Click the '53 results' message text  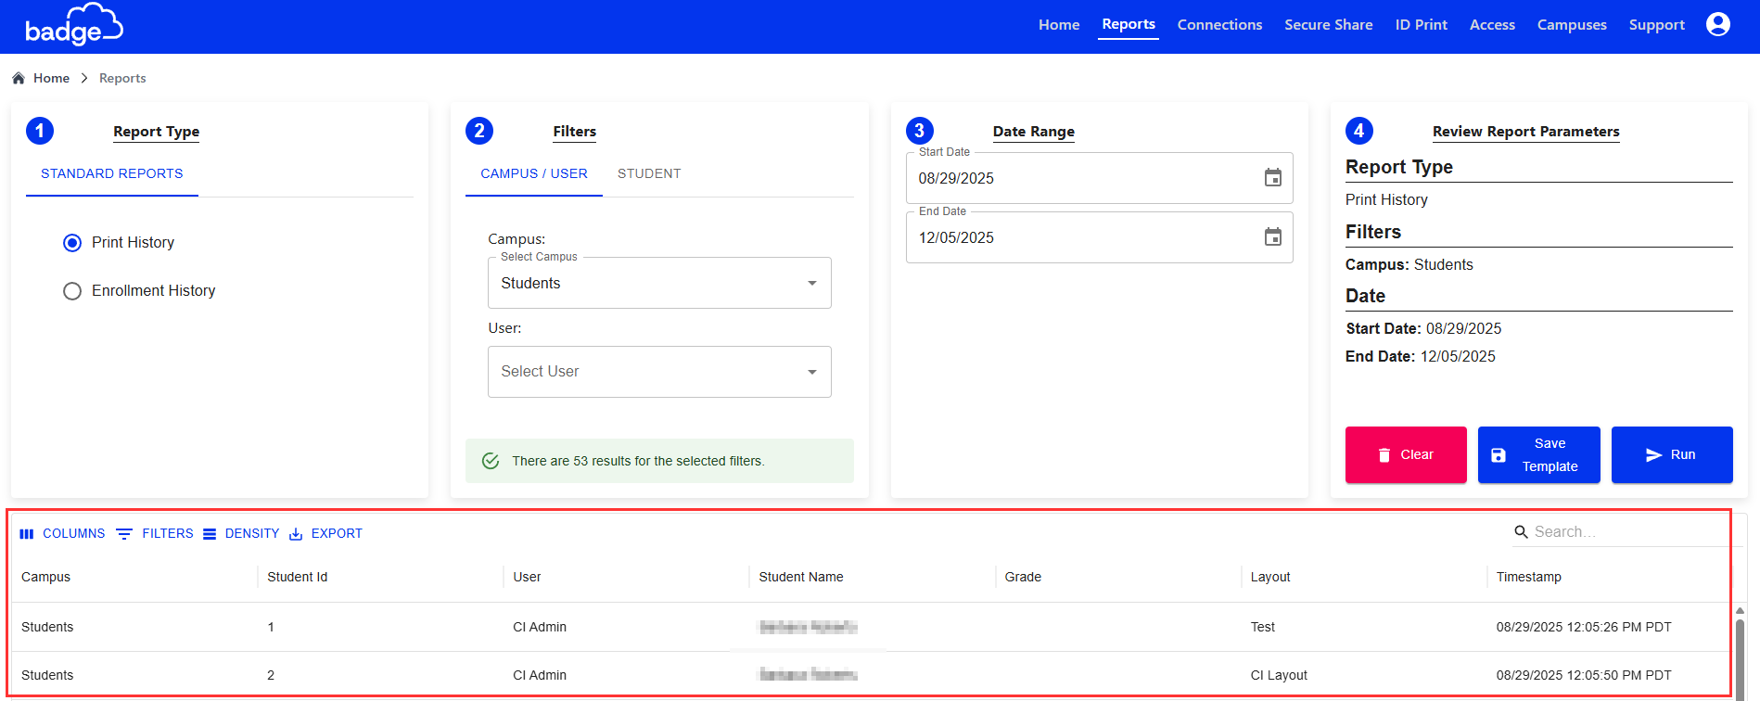638,461
